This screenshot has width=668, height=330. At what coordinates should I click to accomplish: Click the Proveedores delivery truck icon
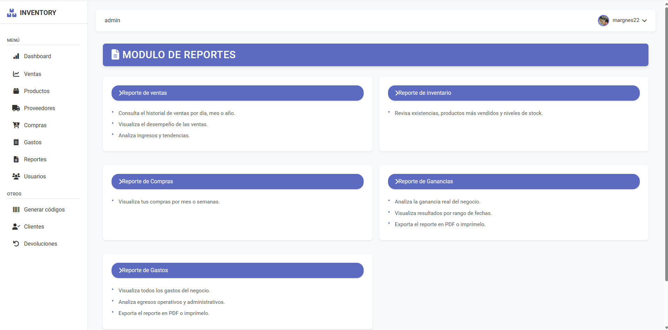click(16, 108)
